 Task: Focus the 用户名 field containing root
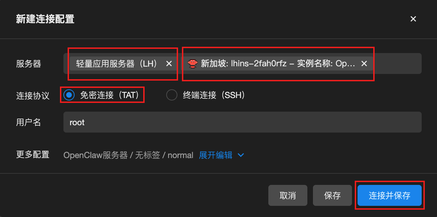click(x=243, y=122)
